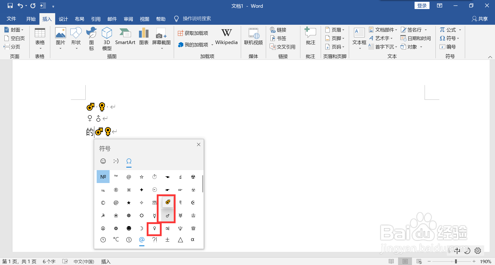Switch to emoji smiley tab in 符号 panel

pos(103,161)
